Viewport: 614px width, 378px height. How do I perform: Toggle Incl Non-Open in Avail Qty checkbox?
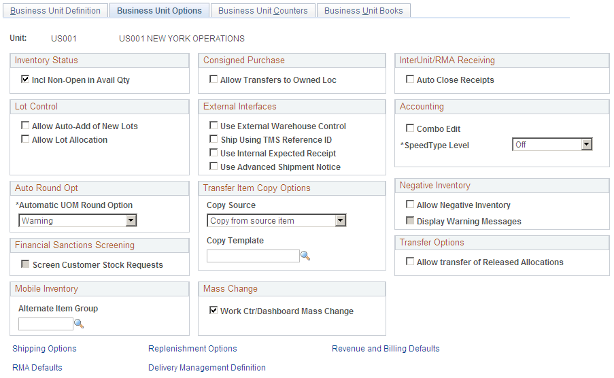pos(25,79)
